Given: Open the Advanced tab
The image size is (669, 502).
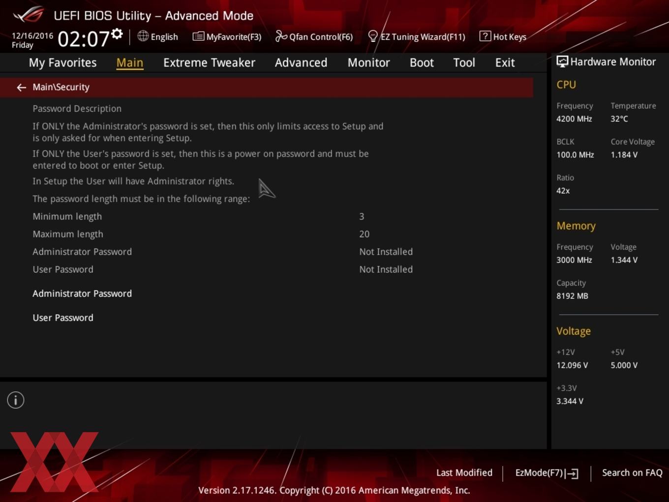Looking at the screenshot, I should (x=301, y=63).
